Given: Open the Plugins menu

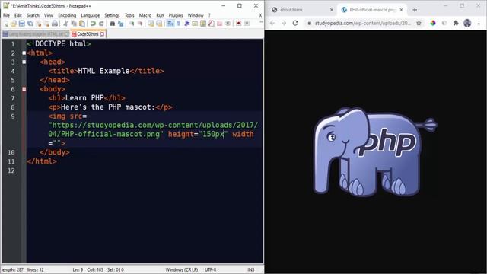Looking at the screenshot, I should click(176, 15).
